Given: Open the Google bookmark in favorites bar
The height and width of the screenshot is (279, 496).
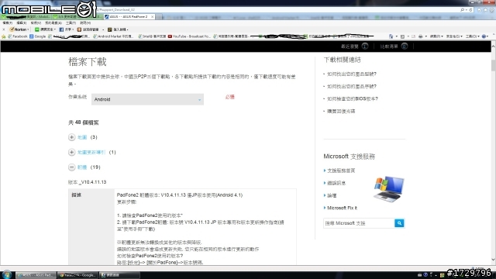Looking at the screenshot, I should [38, 36].
